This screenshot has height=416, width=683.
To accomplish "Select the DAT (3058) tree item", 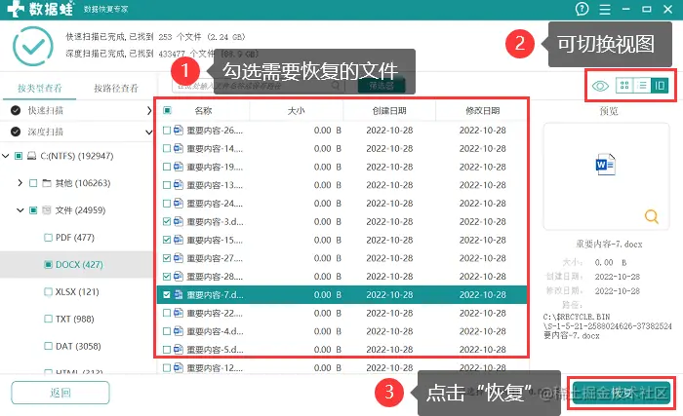I will pyautogui.click(x=78, y=347).
